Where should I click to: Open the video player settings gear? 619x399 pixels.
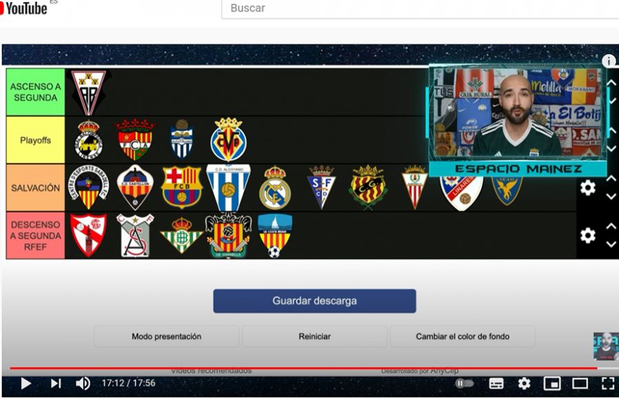pyautogui.click(x=524, y=383)
